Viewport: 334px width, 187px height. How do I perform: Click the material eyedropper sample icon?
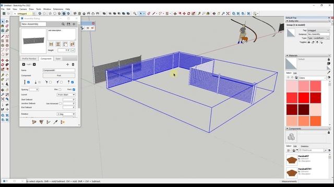(x=329, y=73)
